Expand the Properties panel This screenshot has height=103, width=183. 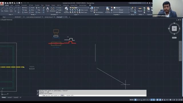pos(117,15)
